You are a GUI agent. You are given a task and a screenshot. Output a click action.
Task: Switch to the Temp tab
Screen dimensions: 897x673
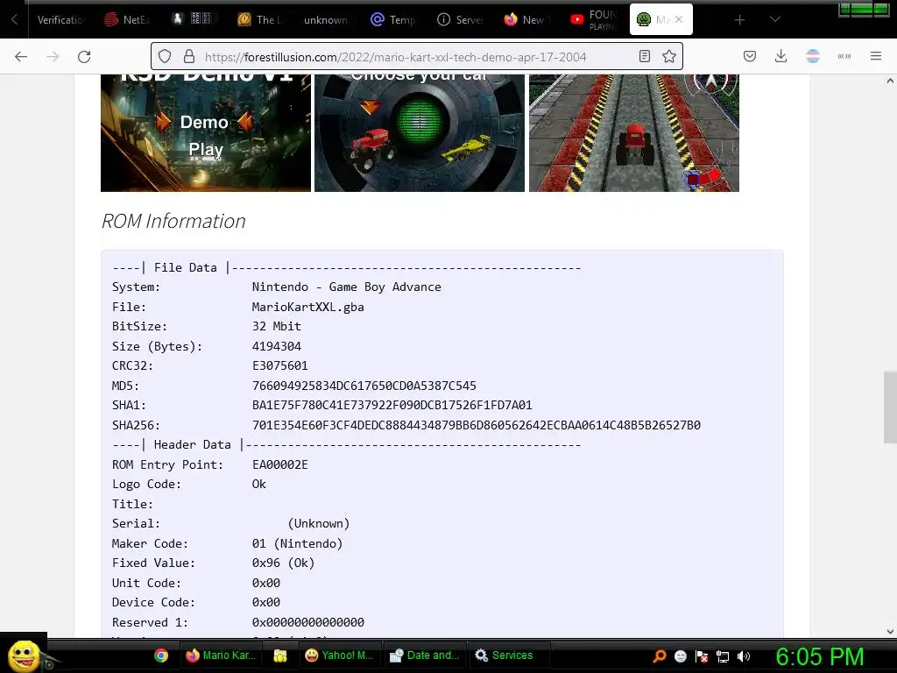[393, 20]
